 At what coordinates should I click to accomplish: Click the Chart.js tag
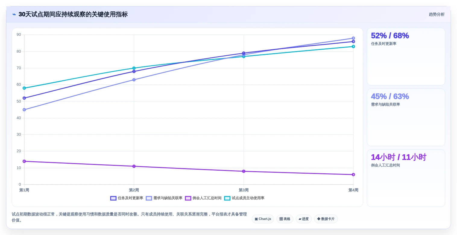tap(263, 219)
